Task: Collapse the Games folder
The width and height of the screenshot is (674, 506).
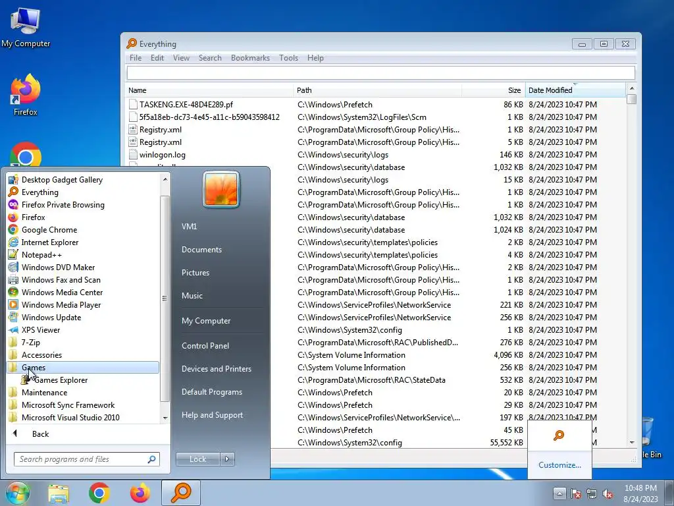Action: pyautogui.click(x=82, y=368)
